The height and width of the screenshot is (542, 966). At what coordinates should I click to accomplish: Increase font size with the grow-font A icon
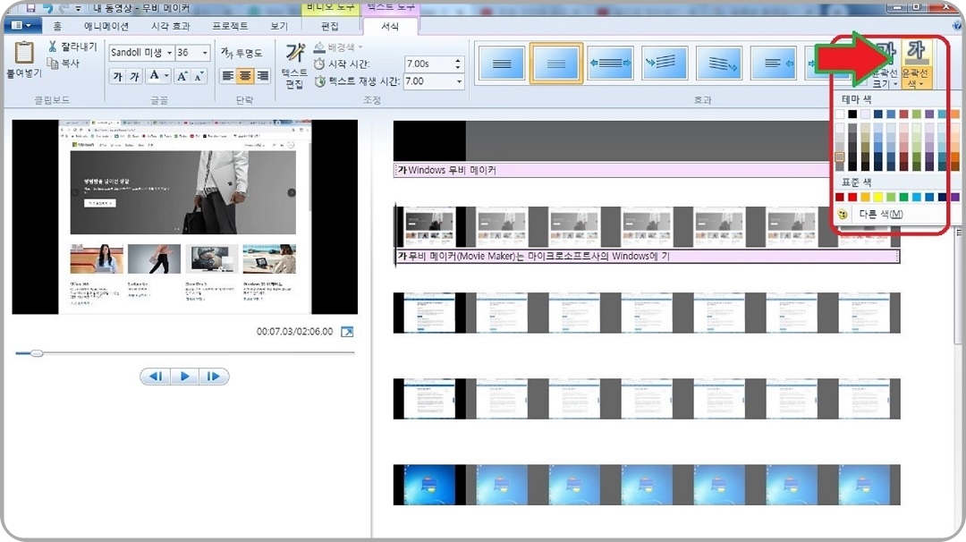(x=182, y=76)
